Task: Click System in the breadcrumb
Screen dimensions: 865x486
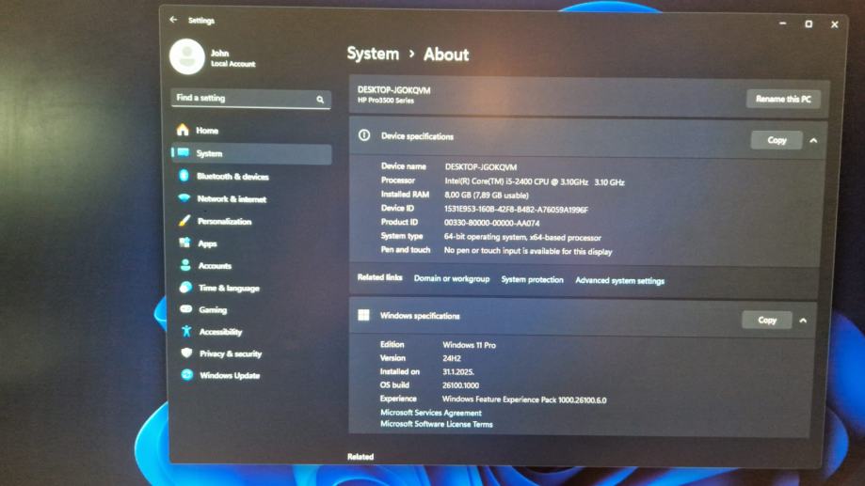Action: (373, 54)
